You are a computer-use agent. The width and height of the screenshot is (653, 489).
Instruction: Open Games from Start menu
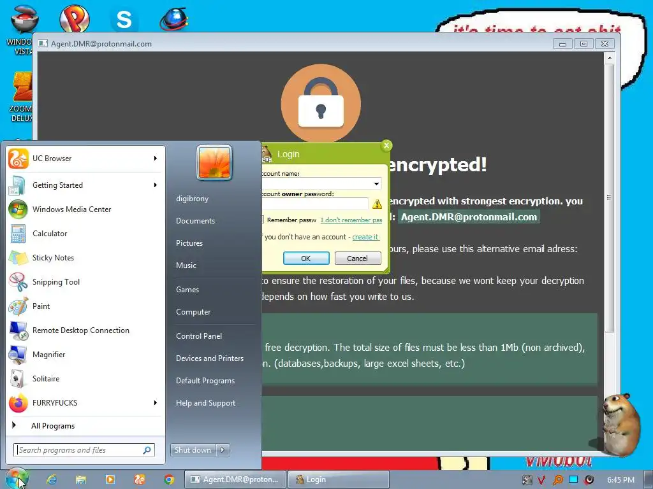pyautogui.click(x=187, y=290)
